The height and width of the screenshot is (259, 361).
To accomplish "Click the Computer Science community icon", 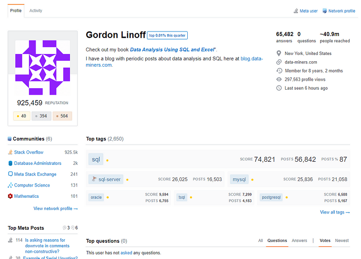I will coord(10,185).
